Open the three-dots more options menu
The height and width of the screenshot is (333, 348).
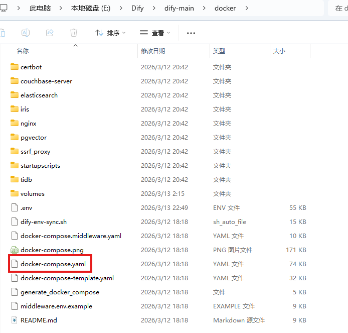coord(191,33)
